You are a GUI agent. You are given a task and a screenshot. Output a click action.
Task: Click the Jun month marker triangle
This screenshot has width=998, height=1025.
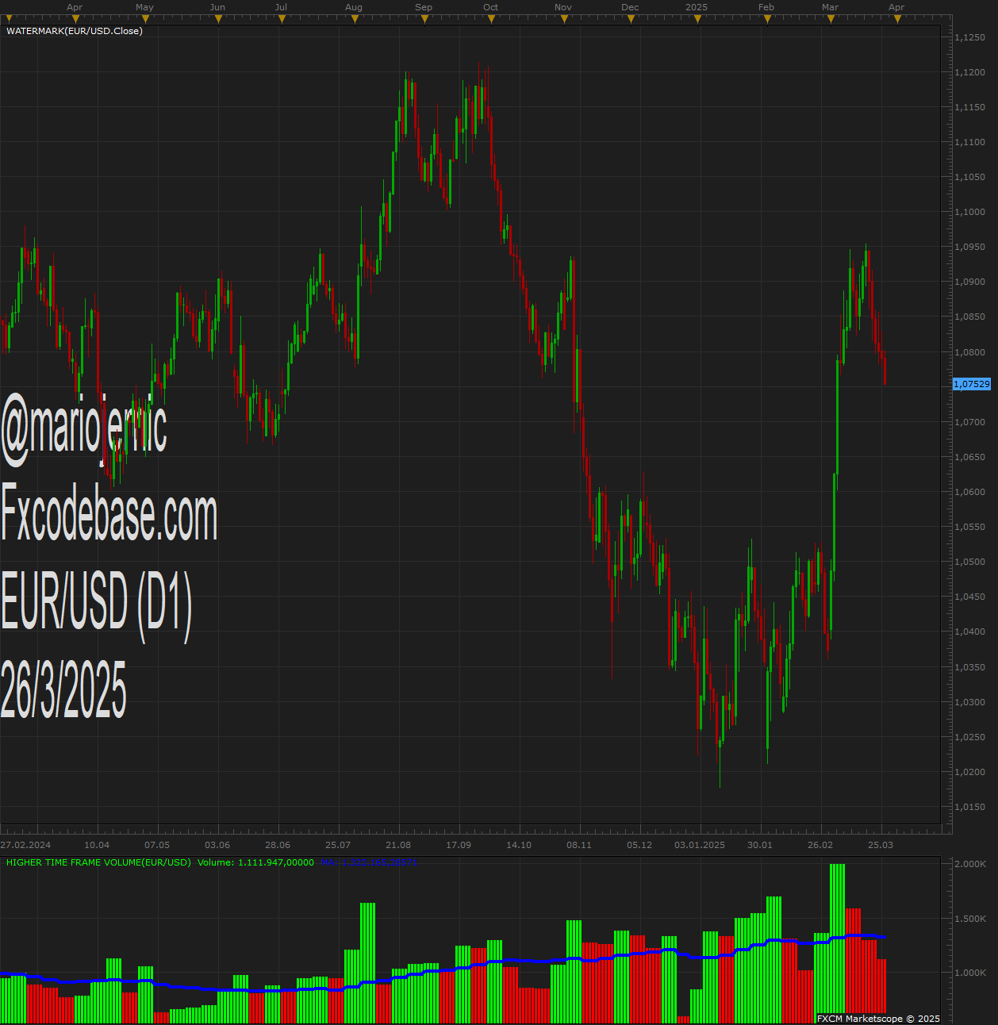point(218,19)
